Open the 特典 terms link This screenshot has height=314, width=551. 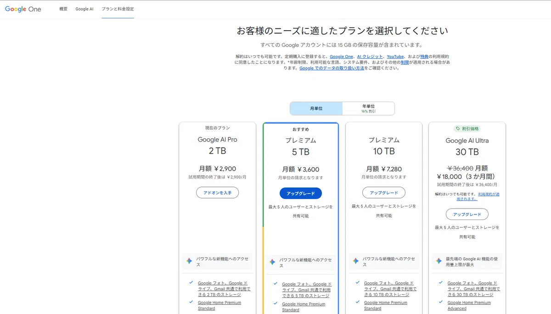pyautogui.click(x=424, y=56)
